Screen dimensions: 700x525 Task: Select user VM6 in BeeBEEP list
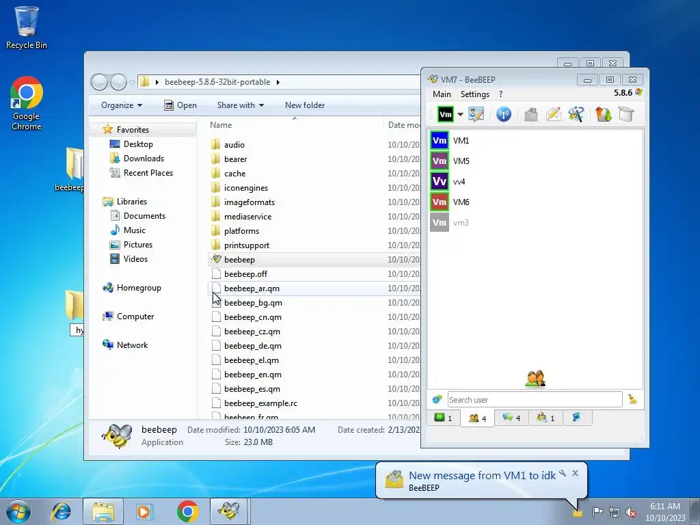[535, 202]
